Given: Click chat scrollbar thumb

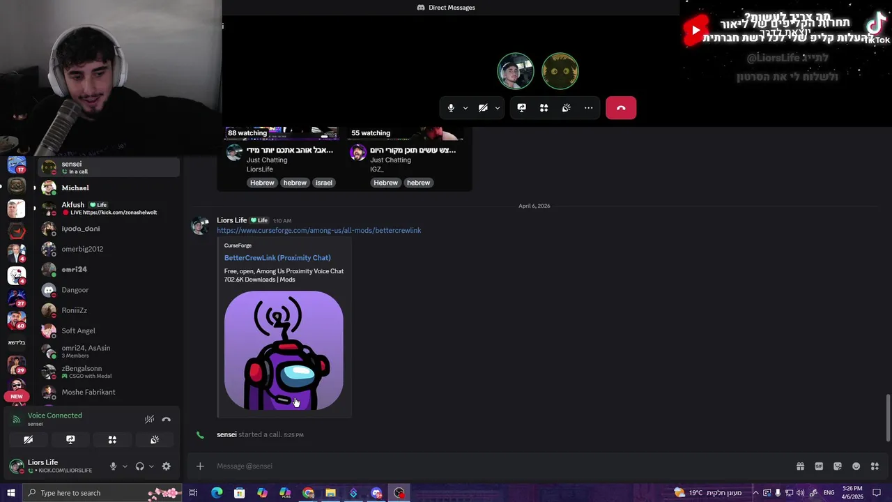Looking at the screenshot, I should click(887, 417).
